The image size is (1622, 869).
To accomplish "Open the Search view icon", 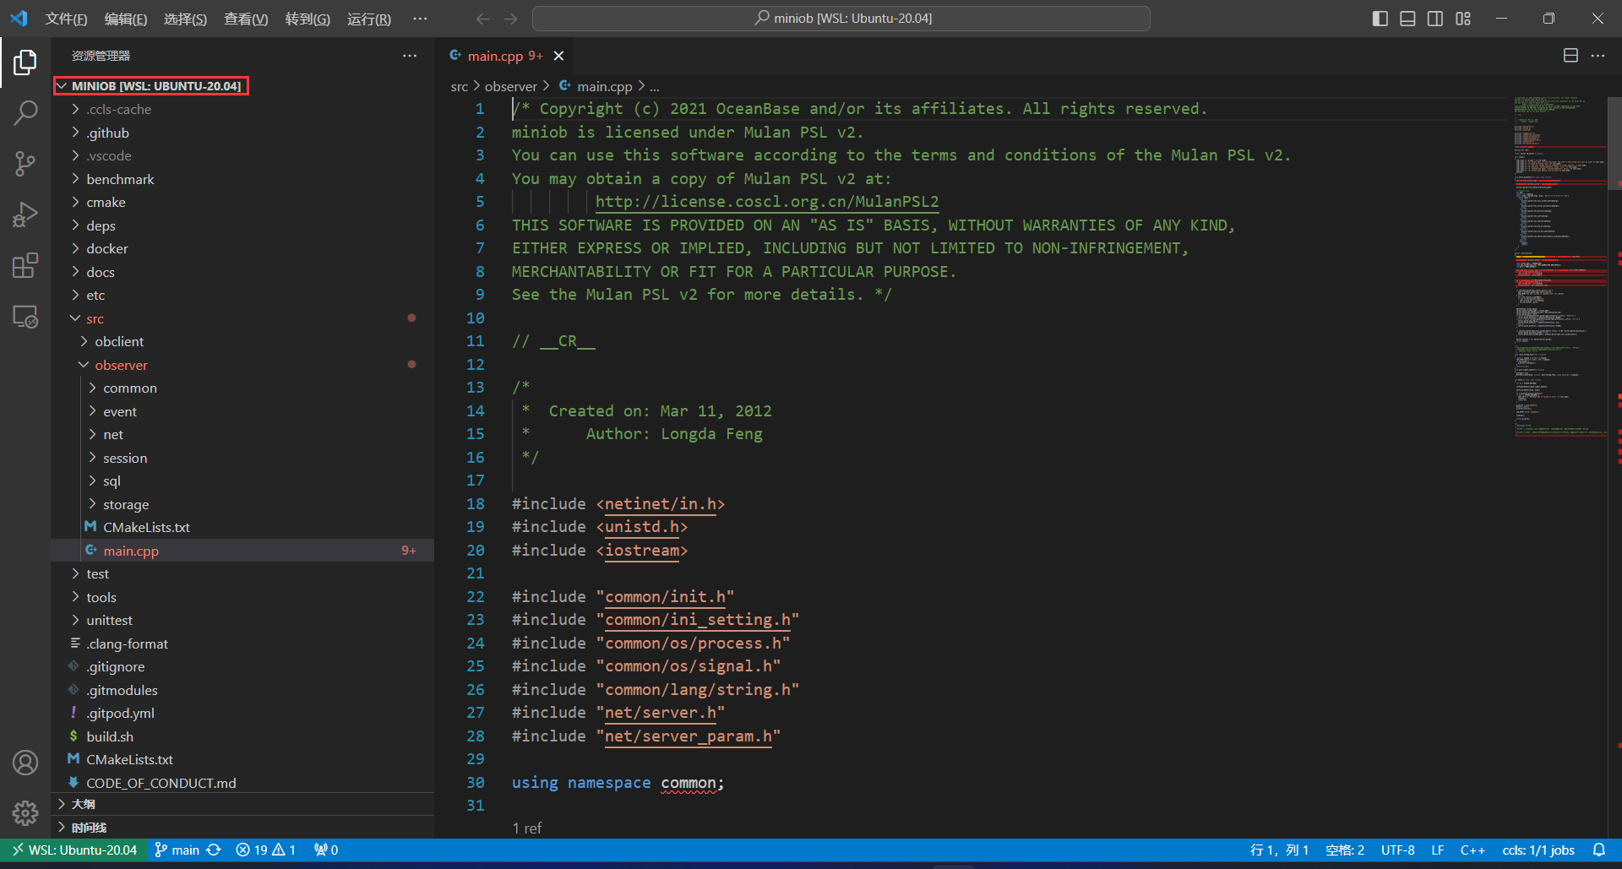I will (25, 112).
